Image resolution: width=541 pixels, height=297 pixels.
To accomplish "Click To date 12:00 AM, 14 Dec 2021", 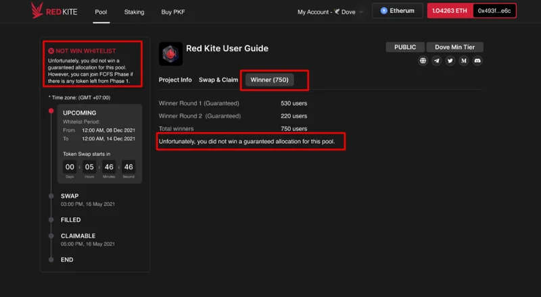I will pyautogui.click(x=108, y=138).
